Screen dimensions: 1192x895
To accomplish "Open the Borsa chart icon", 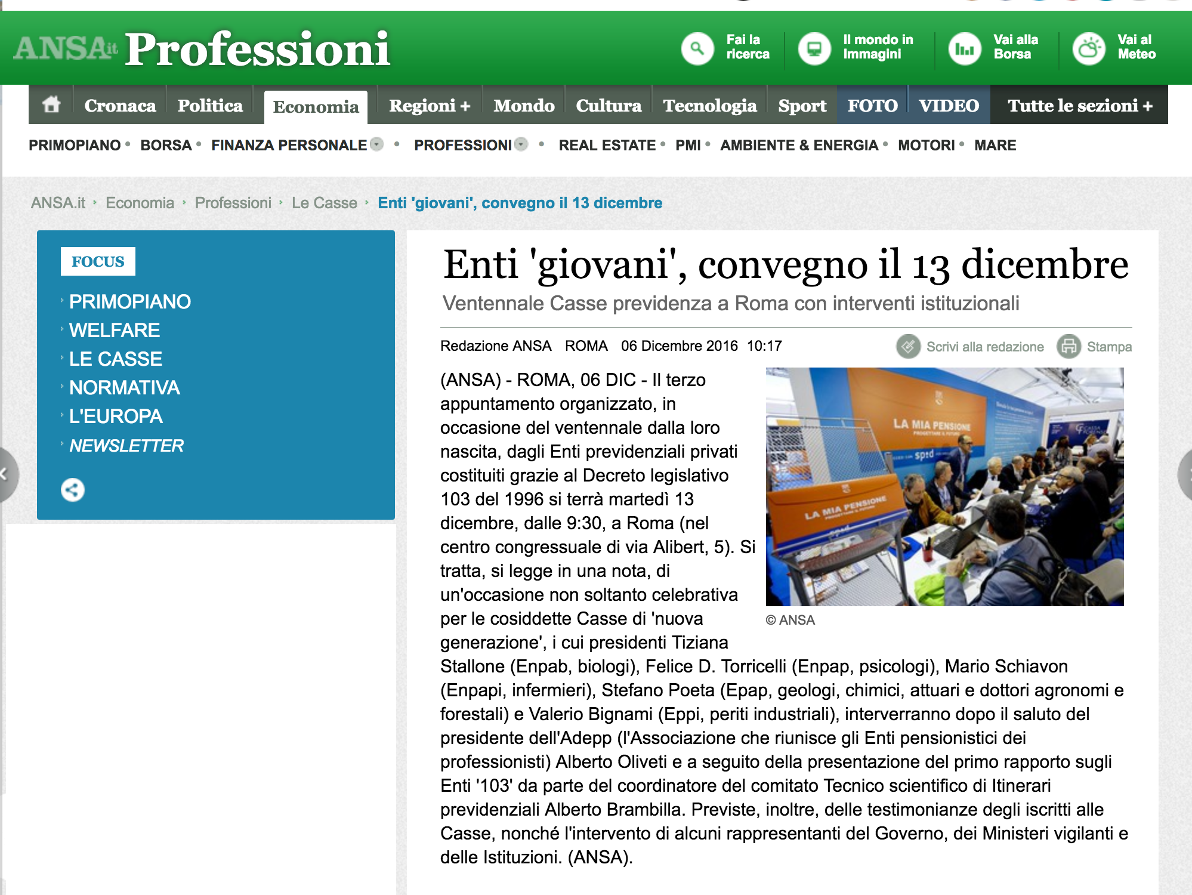I will tap(965, 48).
